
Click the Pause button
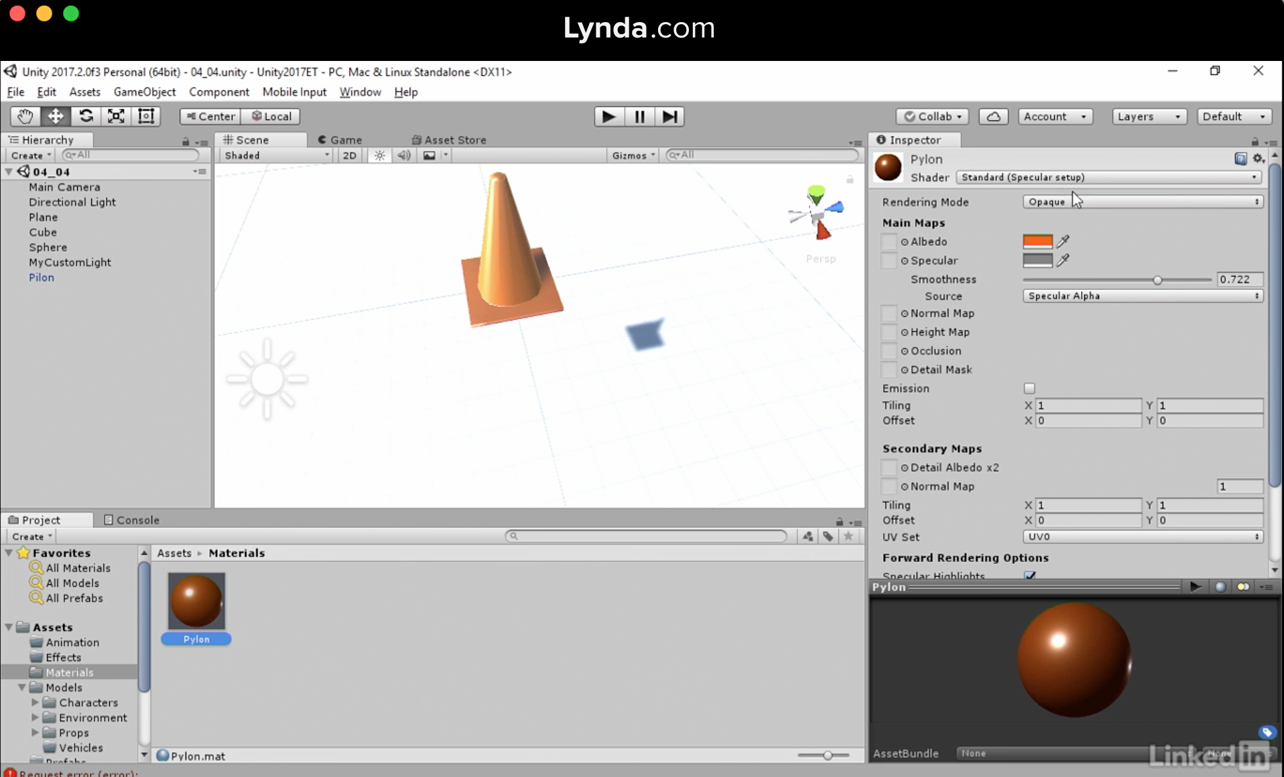(639, 117)
